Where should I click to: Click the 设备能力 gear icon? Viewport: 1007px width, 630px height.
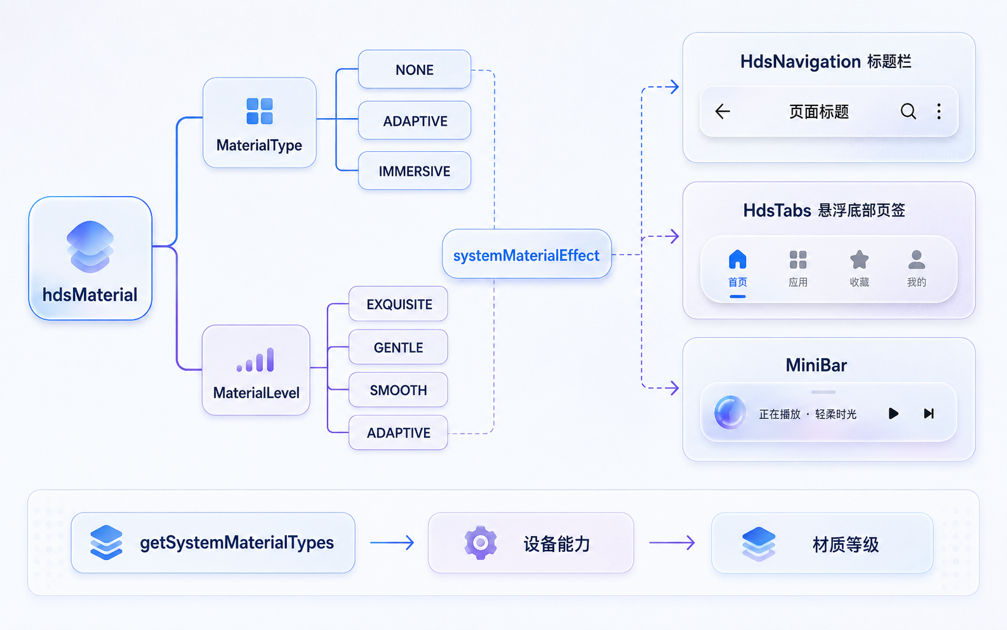click(481, 542)
